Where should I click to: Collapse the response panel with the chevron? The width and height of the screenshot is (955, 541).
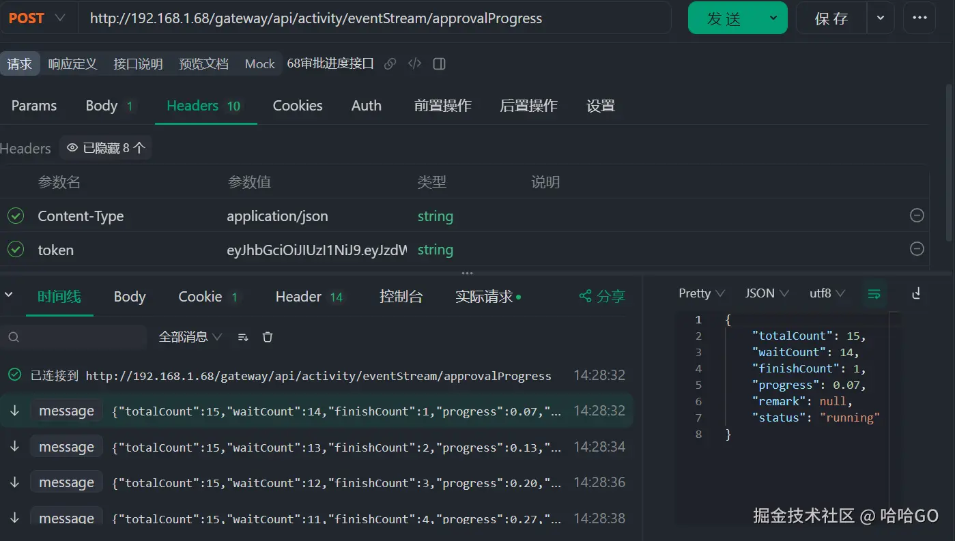point(9,295)
